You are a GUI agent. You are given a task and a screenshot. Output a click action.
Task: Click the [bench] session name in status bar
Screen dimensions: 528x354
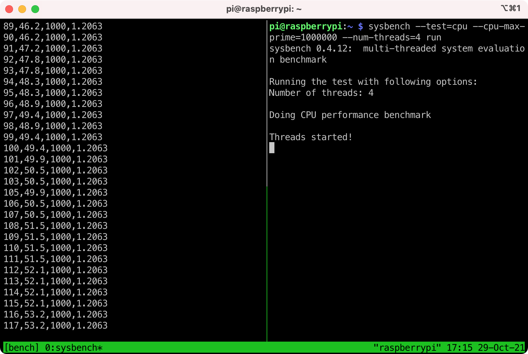(22, 348)
